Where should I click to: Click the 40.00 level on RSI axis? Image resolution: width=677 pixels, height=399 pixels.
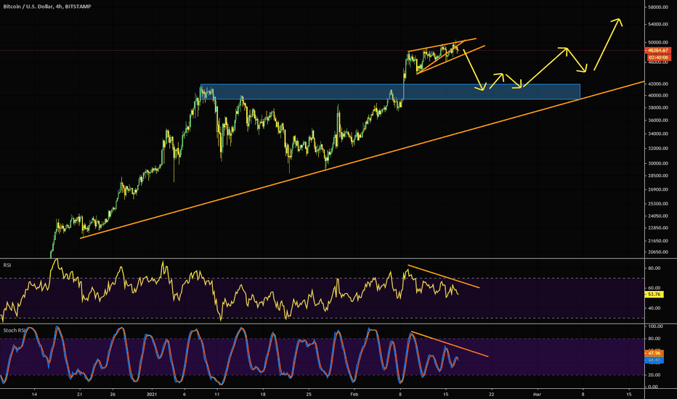pos(654,308)
